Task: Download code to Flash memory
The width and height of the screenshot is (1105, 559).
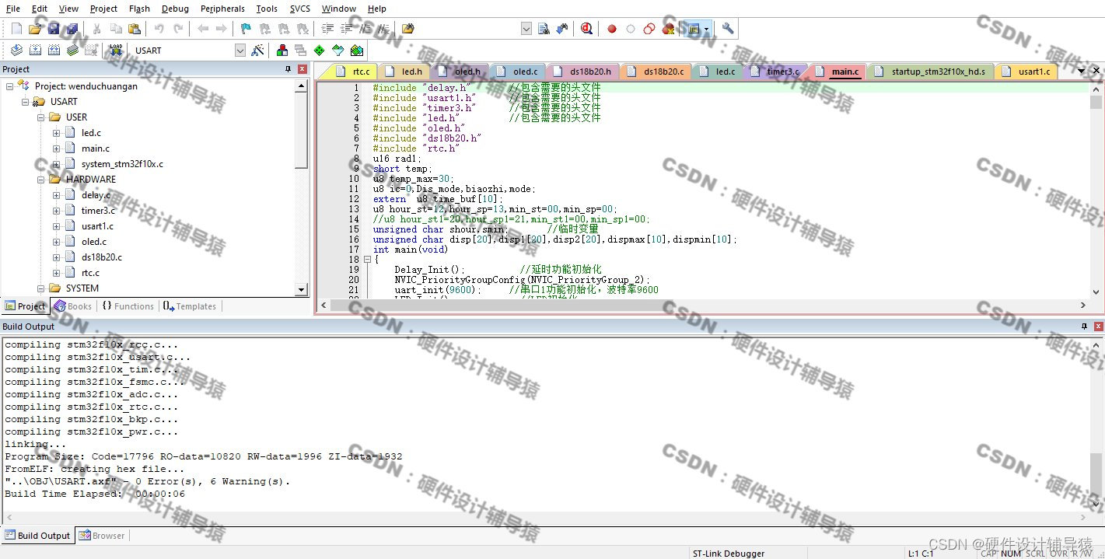Action: 117,50
